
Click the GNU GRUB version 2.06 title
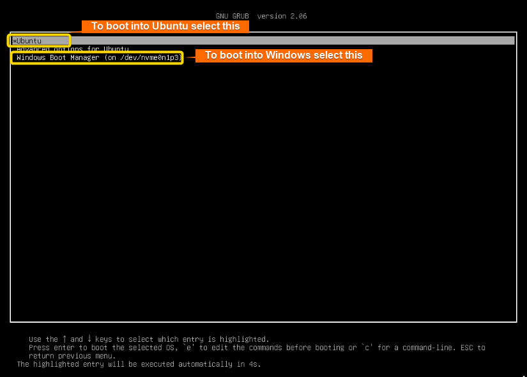pos(261,16)
